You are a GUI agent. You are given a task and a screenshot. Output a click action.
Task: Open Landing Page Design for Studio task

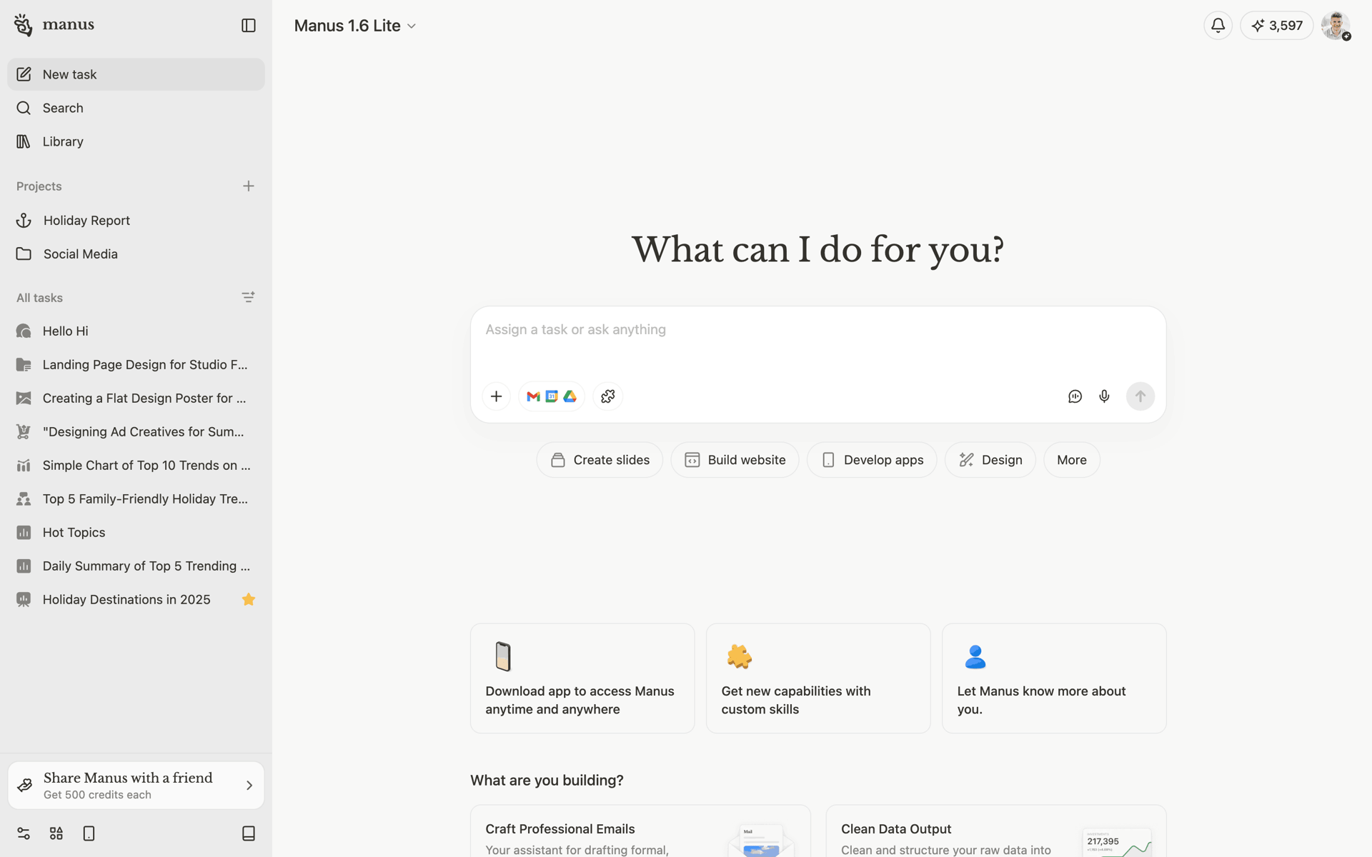(x=136, y=364)
